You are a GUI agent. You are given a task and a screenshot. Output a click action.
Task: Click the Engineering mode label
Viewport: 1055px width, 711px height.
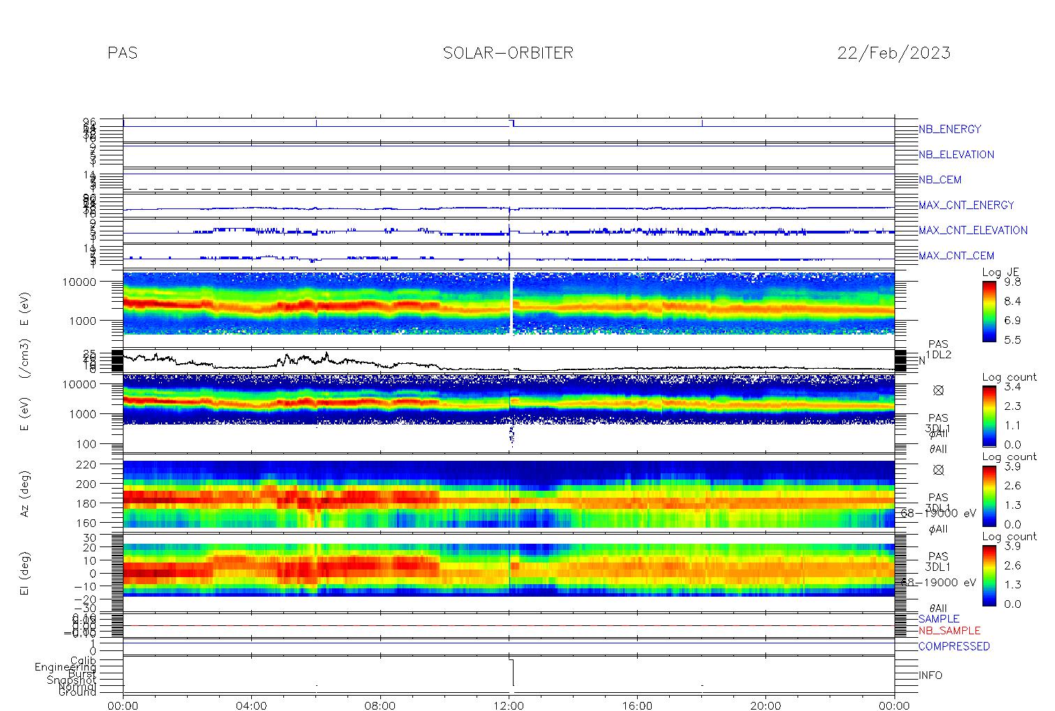[66, 667]
